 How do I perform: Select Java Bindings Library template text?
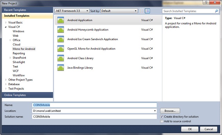pyautogui.click(x=80, y=67)
